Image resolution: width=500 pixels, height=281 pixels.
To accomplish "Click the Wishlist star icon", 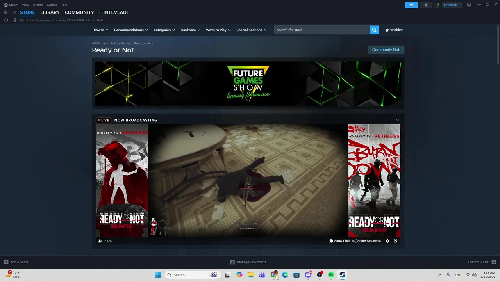I will pyautogui.click(x=387, y=30).
